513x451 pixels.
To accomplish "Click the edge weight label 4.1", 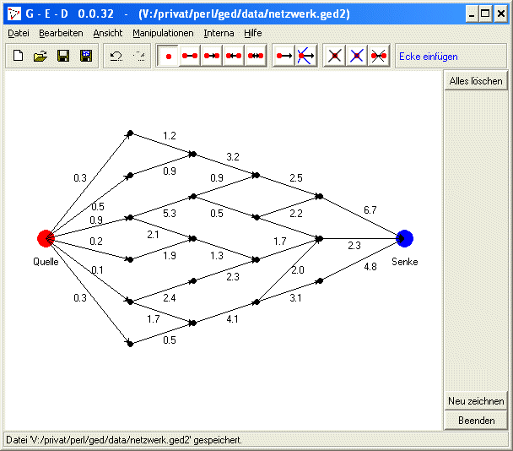I will [232, 319].
